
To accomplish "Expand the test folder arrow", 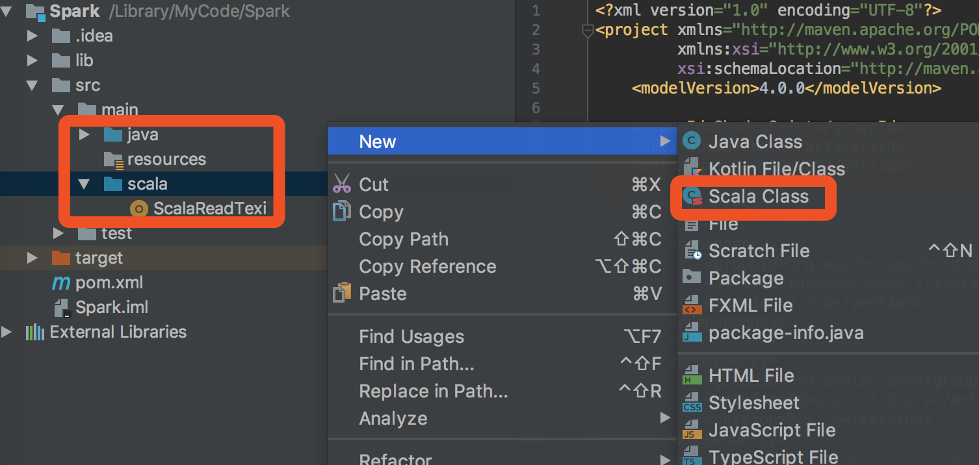I will pyautogui.click(x=59, y=233).
